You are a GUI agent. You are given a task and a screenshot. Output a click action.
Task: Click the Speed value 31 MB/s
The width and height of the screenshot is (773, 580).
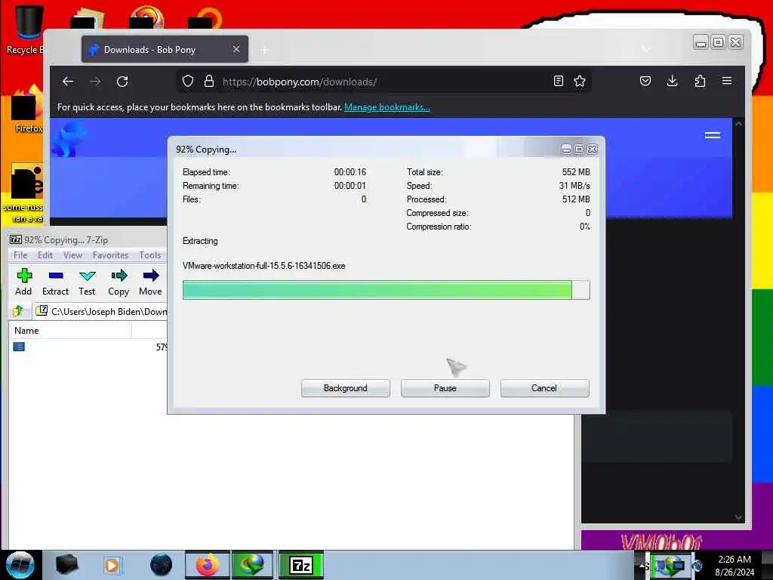(574, 186)
